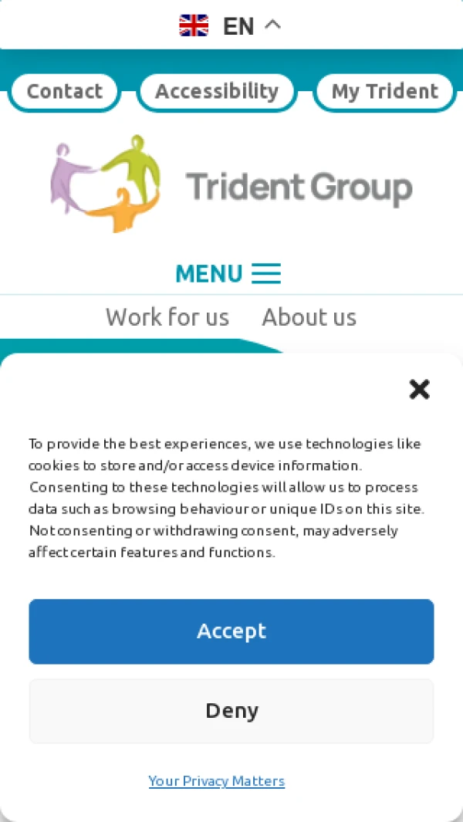463x822 pixels.
Task: Accept cookies
Action: (231, 631)
